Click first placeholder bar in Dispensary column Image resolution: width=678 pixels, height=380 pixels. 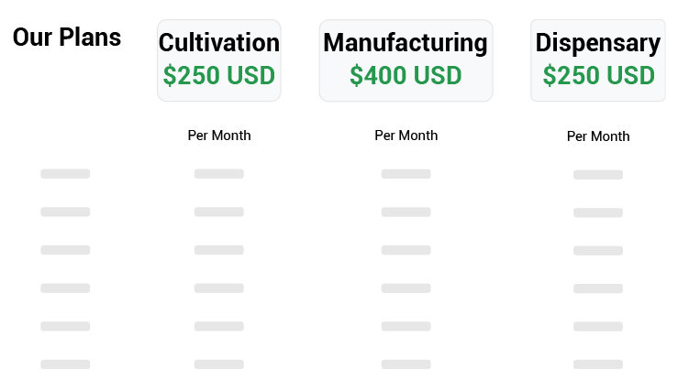598,175
